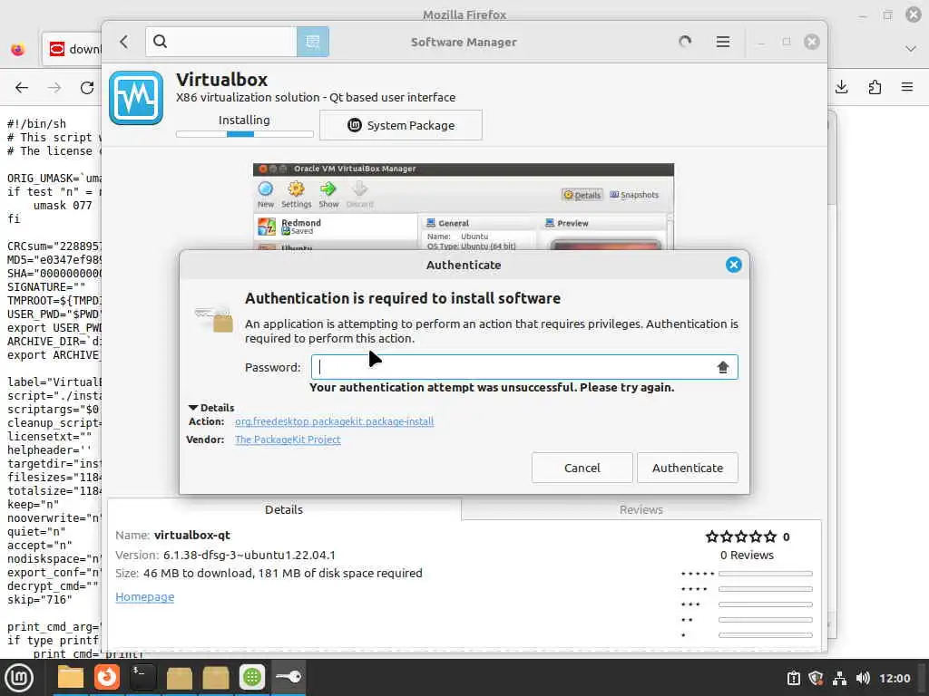This screenshot has width=929, height=696.
Task: Click the '0 Reviews' text
Action: 747,556
